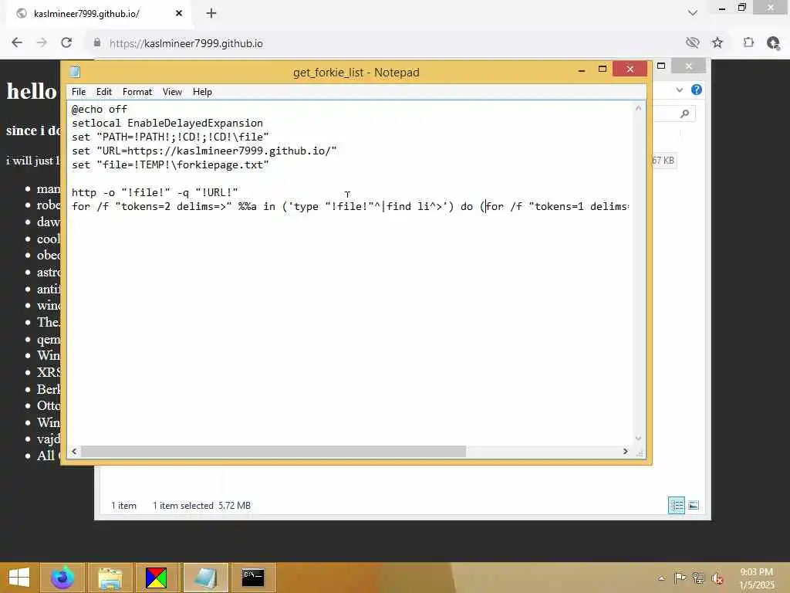This screenshot has height=593, width=790.
Task: Click the left arrow of Notepad's horizontal scrollbar
Action: coord(74,451)
